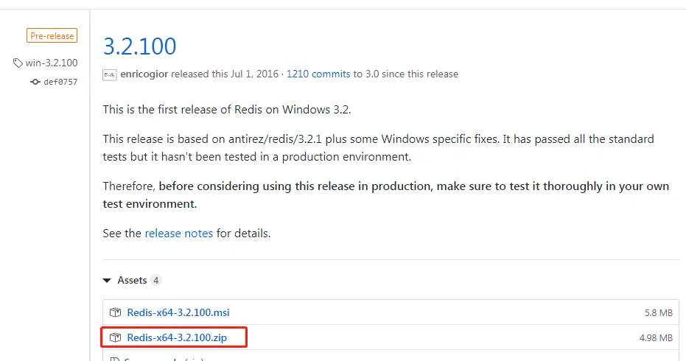Screen dimensions: 686x361
Task: Open the 3.2.100 release title link
Action: (x=139, y=46)
